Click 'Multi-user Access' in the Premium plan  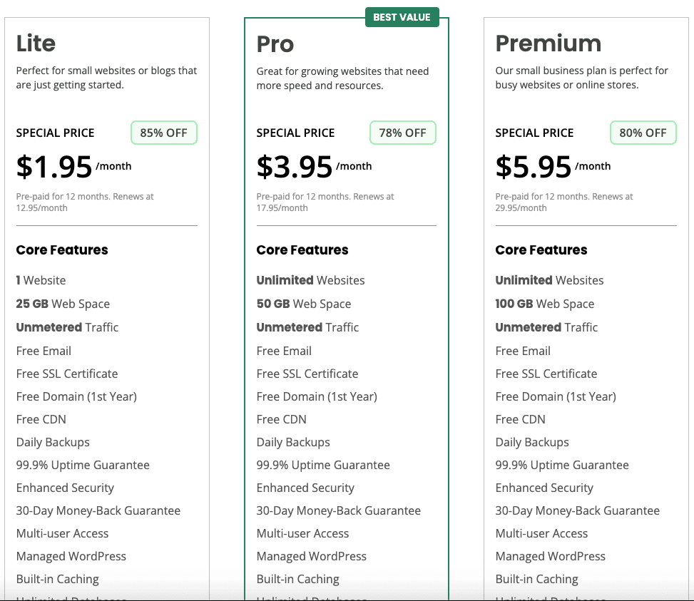click(542, 534)
